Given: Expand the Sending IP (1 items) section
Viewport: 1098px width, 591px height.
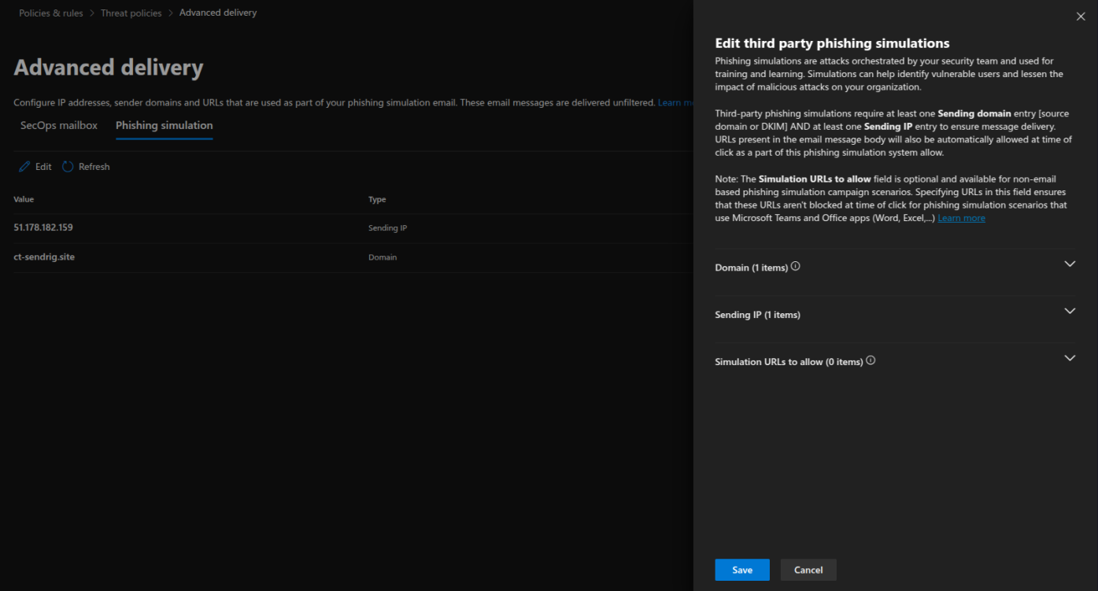Looking at the screenshot, I should point(1070,312).
